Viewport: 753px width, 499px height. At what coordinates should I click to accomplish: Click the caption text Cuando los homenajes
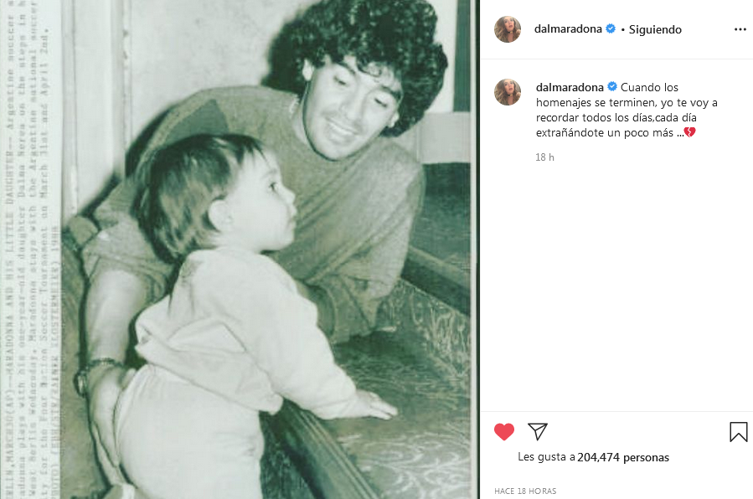[x=627, y=110]
